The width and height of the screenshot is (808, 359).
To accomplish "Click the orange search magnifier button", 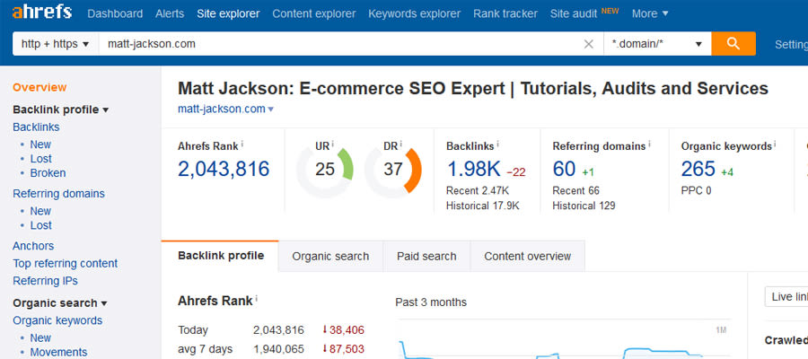I will [x=733, y=44].
